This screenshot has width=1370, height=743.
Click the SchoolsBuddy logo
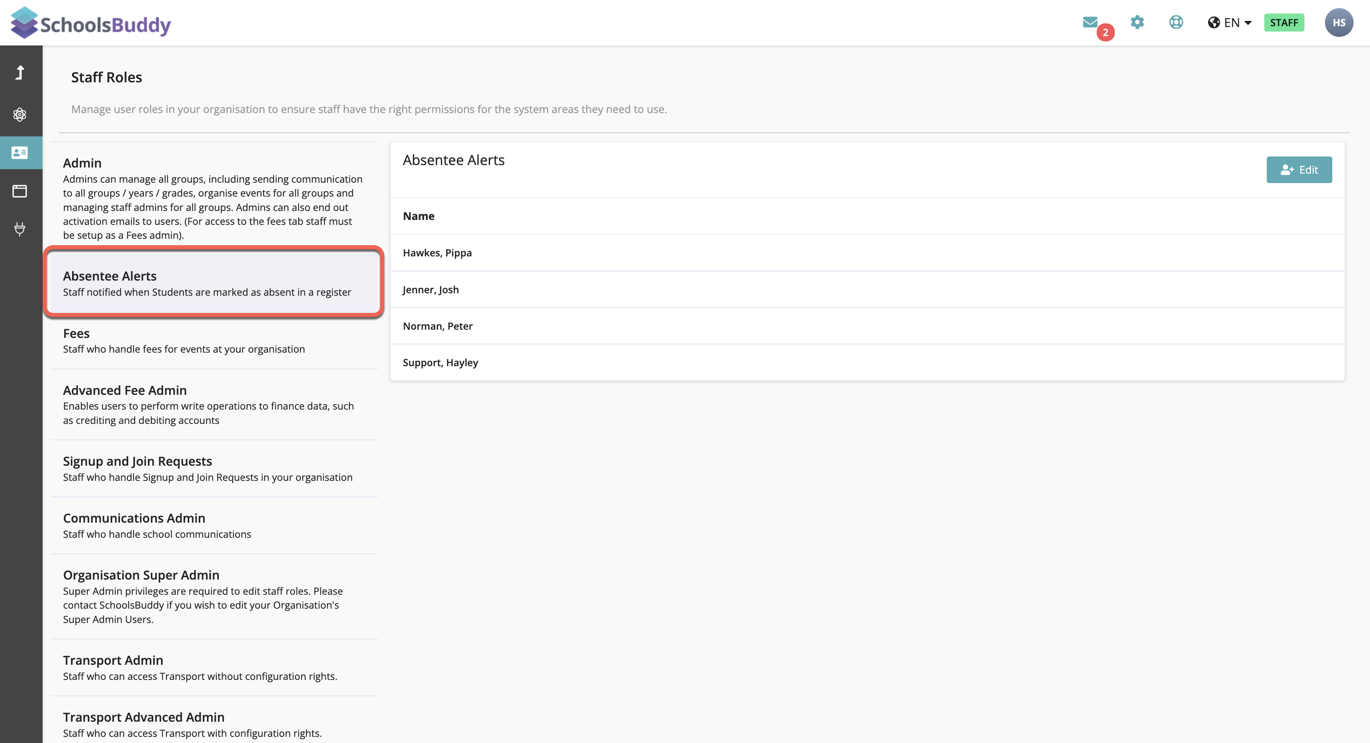pyautogui.click(x=91, y=23)
